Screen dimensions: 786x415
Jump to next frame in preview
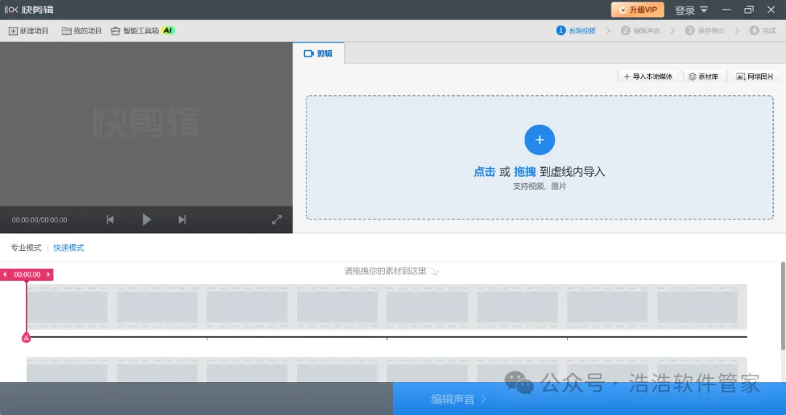(x=182, y=219)
